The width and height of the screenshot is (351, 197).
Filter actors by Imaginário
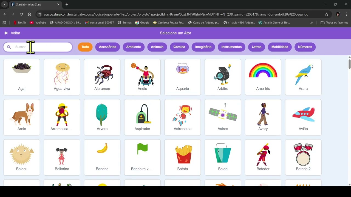pyautogui.click(x=203, y=47)
